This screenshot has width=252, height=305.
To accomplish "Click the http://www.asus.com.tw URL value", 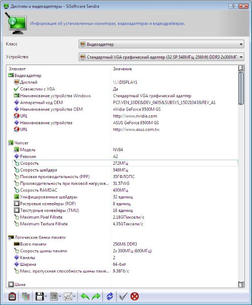I will coord(136,130).
